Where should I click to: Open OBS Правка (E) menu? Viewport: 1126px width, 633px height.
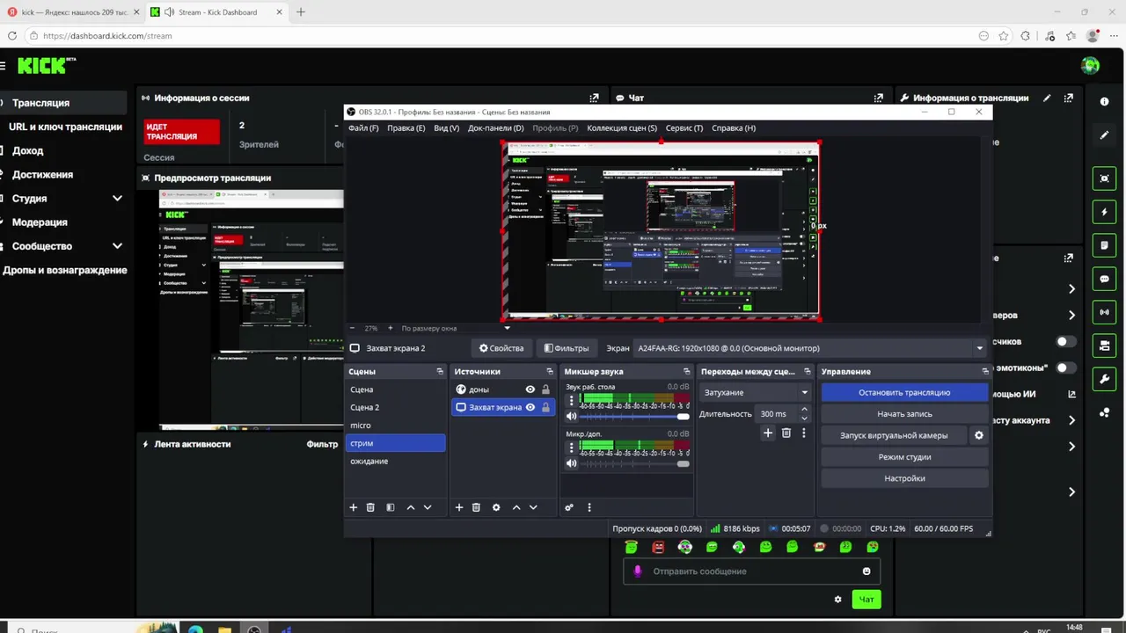point(406,128)
